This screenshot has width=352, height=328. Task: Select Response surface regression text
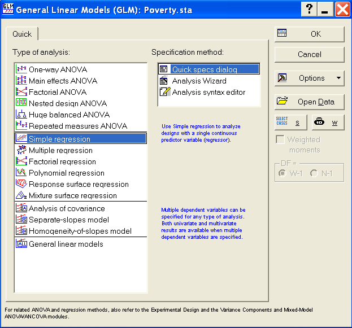[x=79, y=184]
